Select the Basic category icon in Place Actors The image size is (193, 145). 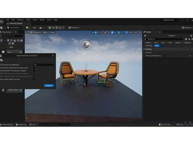(x=5, y=41)
